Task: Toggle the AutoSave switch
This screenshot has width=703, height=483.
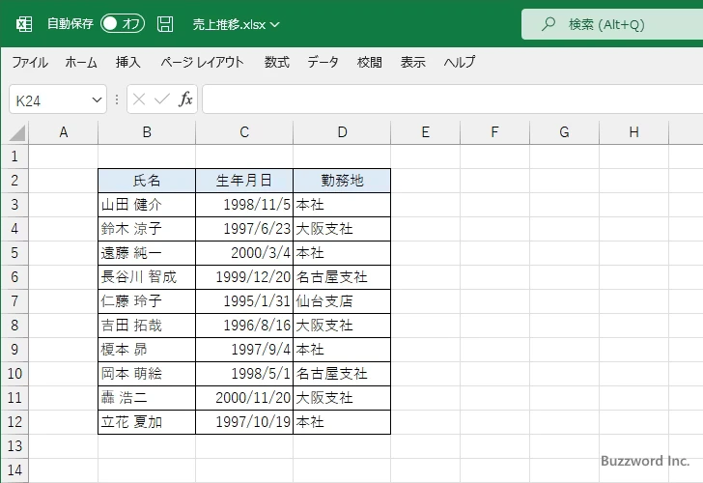Action: pyautogui.click(x=123, y=24)
